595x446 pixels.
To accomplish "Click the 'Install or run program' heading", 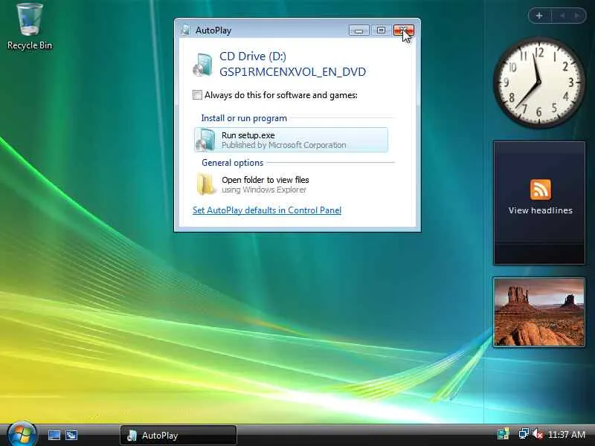I will click(244, 118).
